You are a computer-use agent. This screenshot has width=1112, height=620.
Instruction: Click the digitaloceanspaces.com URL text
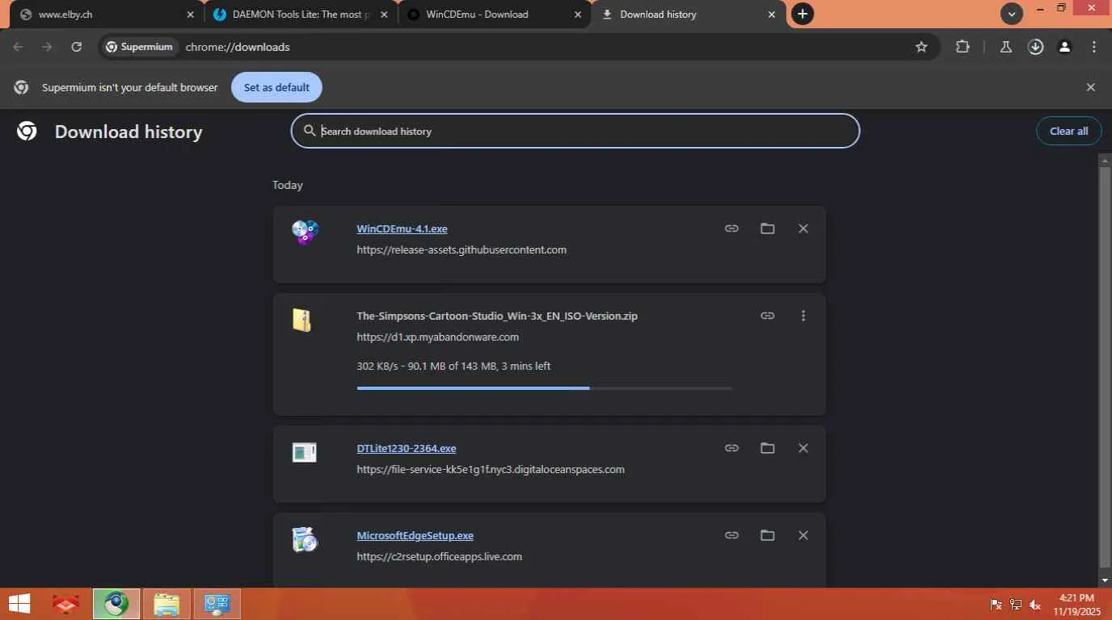(x=491, y=469)
